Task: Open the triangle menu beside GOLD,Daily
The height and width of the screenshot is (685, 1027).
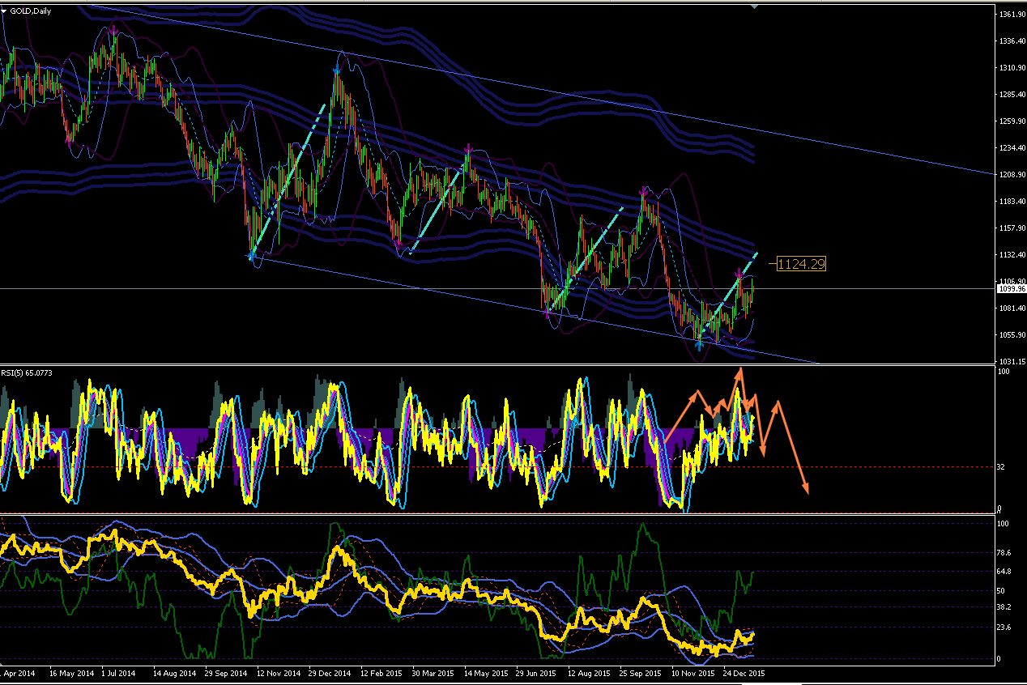Action: point(4,11)
